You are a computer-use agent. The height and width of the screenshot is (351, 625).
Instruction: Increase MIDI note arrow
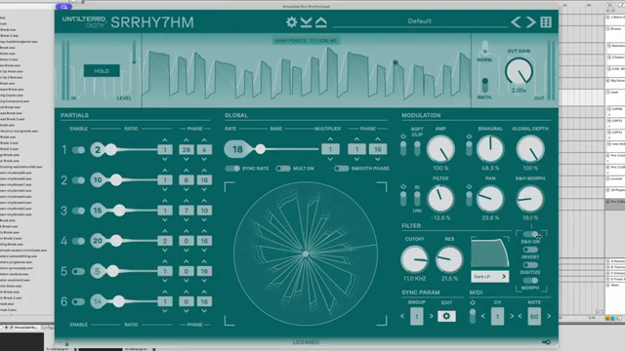pos(549,316)
